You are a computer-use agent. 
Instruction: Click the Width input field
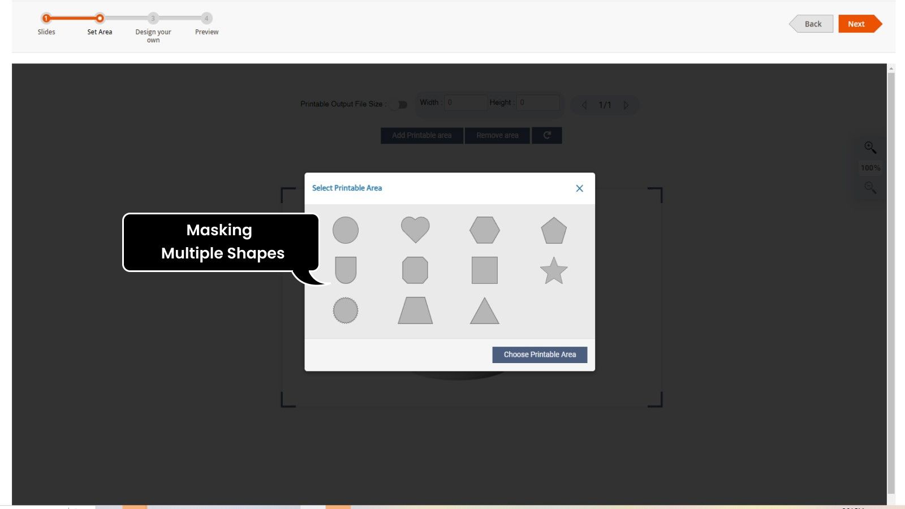pos(466,102)
